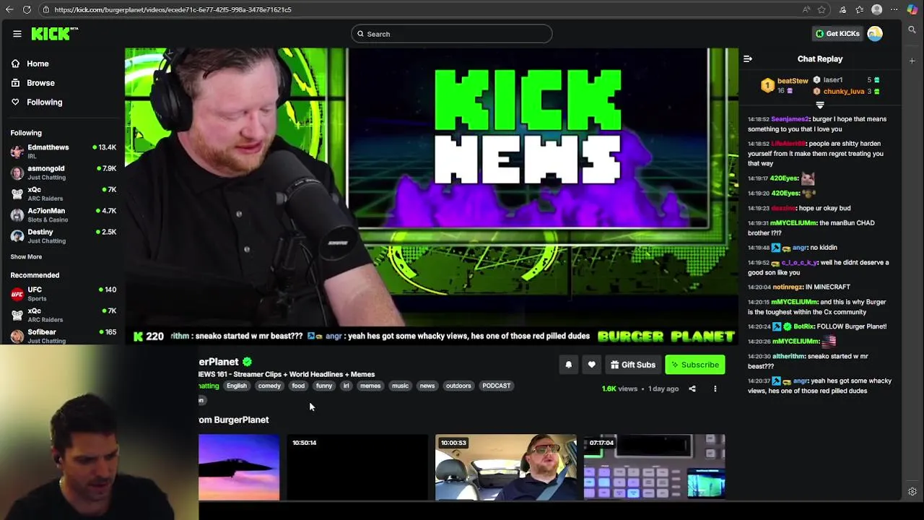The image size is (924, 520).
Task: Select the funny tag
Action: point(324,386)
